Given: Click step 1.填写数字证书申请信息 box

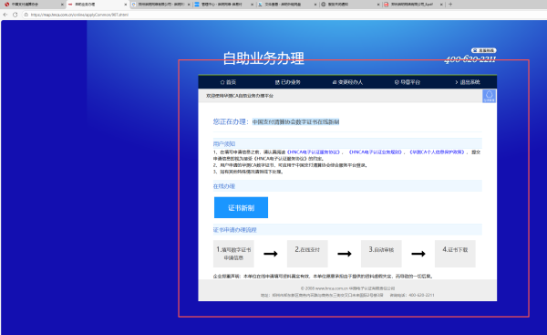Looking at the screenshot, I should (233, 254).
